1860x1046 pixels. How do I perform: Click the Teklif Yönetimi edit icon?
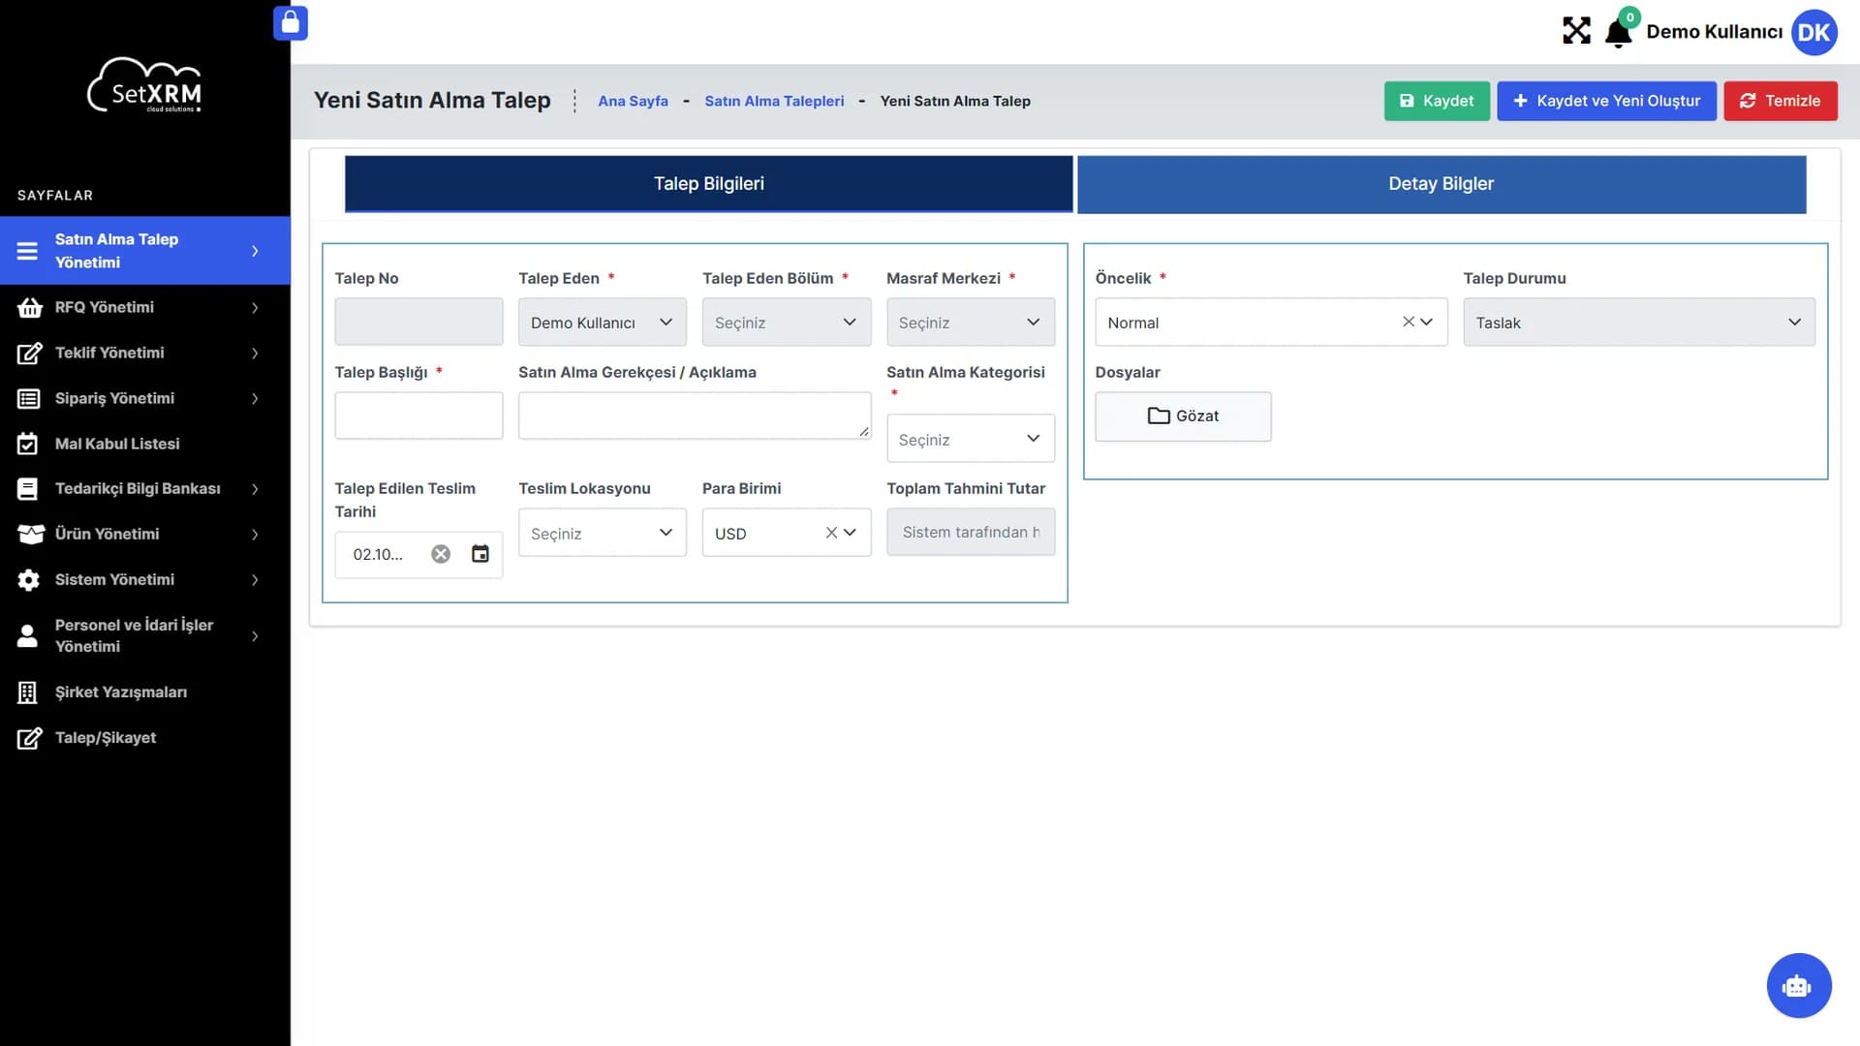(29, 353)
